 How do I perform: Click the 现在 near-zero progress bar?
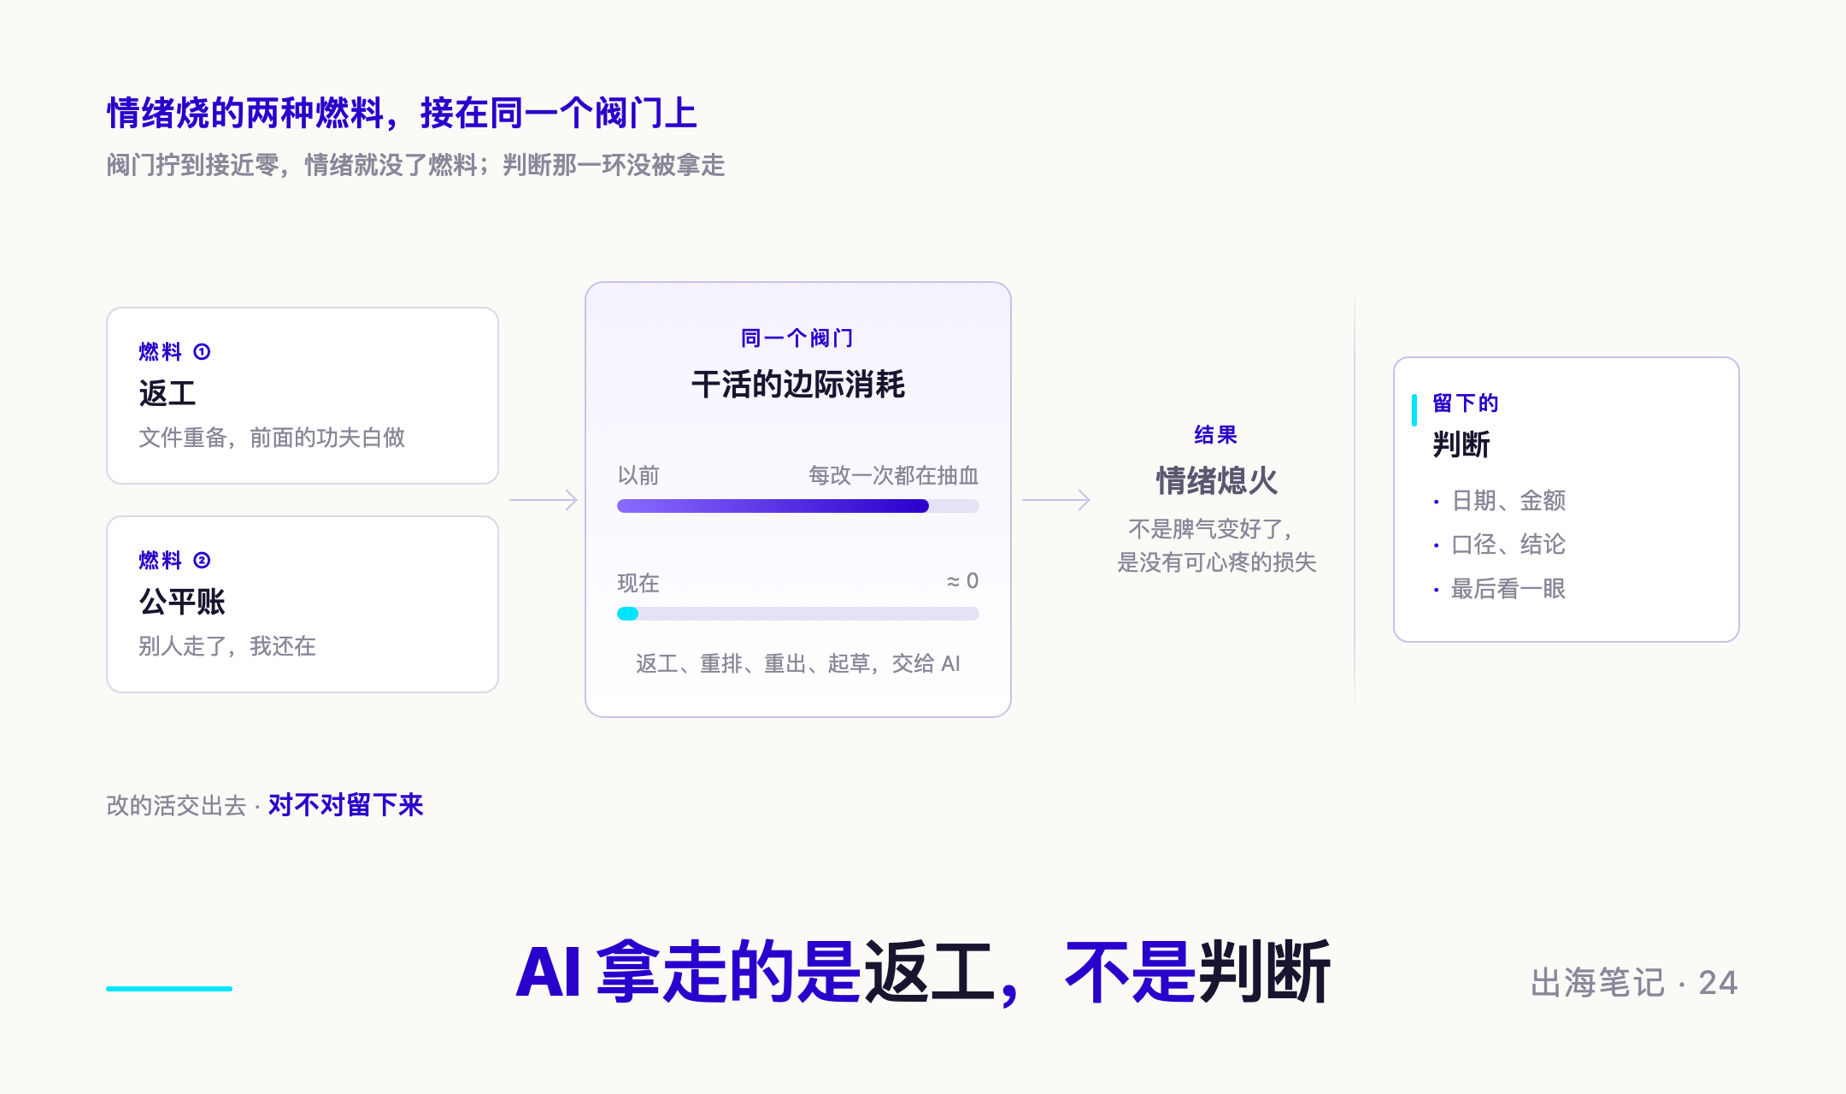(797, 614)
